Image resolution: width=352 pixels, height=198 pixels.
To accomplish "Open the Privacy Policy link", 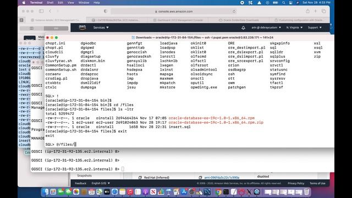I will click(296, 183).
